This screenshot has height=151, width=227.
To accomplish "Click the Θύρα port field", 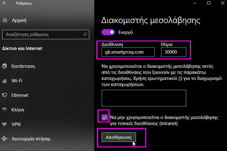I will pos(174,52).
